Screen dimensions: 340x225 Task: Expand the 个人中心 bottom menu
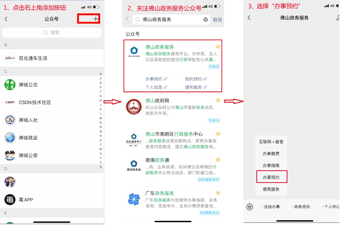pos(331,207)
